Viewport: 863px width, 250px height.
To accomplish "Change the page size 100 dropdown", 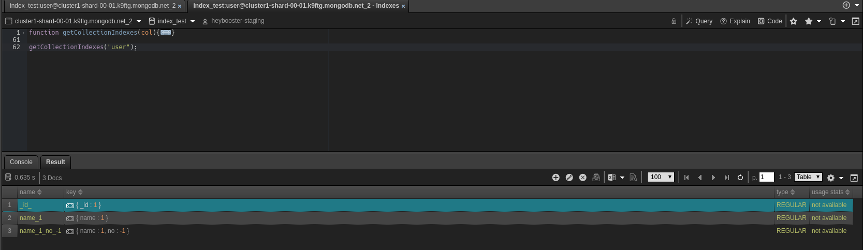I will tap(661, 177).
